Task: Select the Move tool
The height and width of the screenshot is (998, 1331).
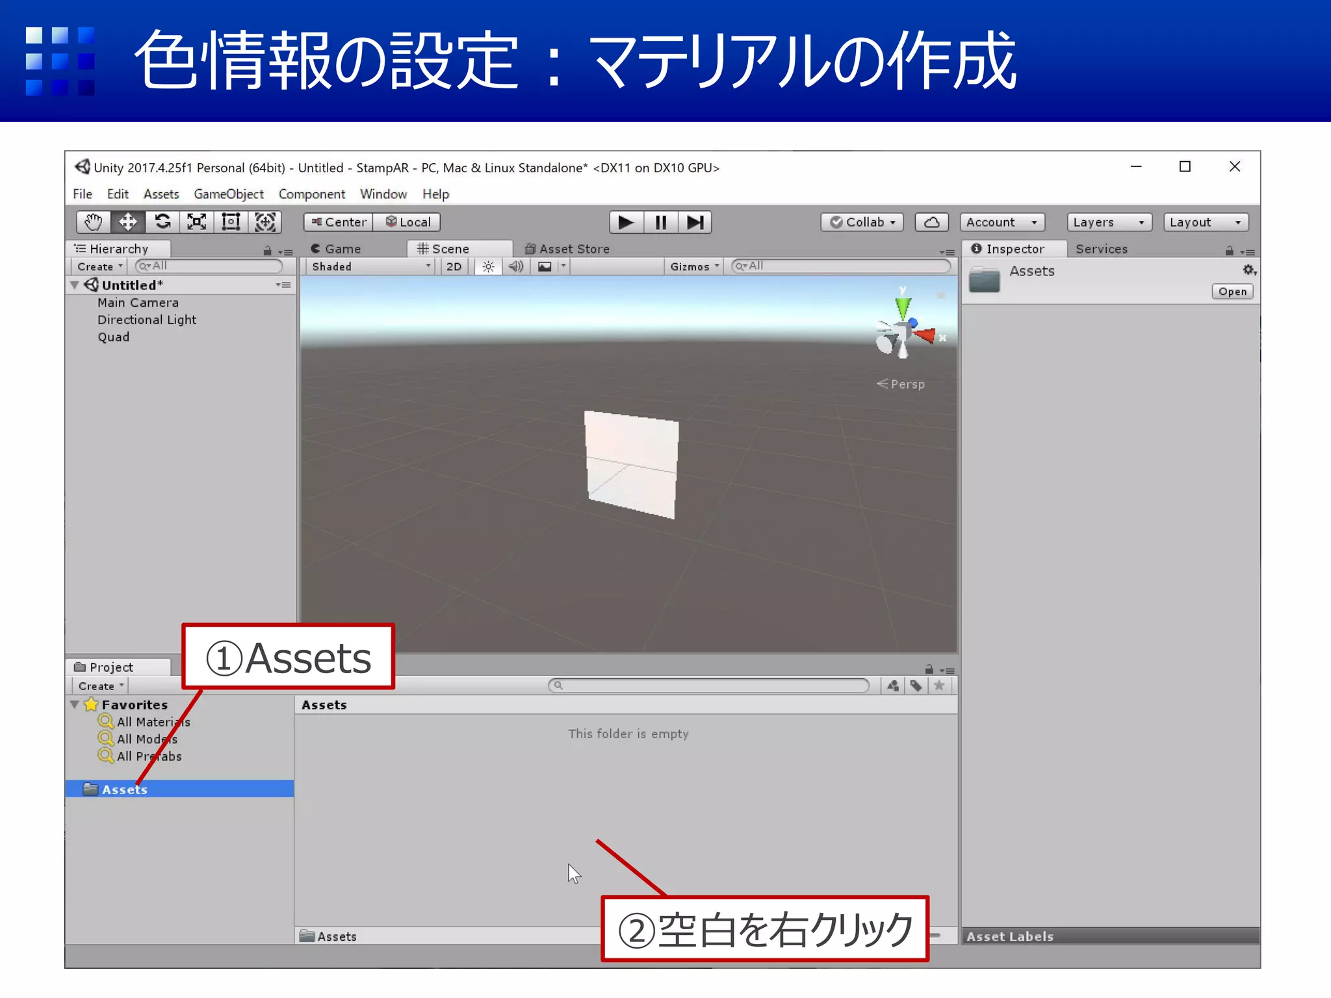Action: [128, 222]
